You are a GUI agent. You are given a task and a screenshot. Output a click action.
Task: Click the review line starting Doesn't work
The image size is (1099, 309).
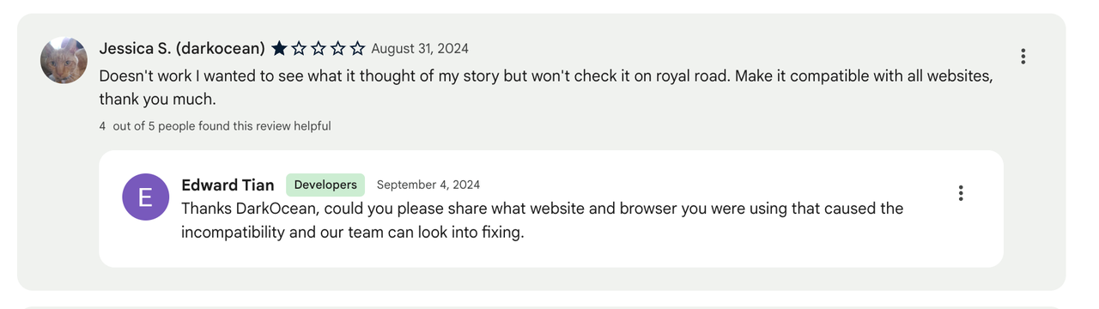point(546,76)
